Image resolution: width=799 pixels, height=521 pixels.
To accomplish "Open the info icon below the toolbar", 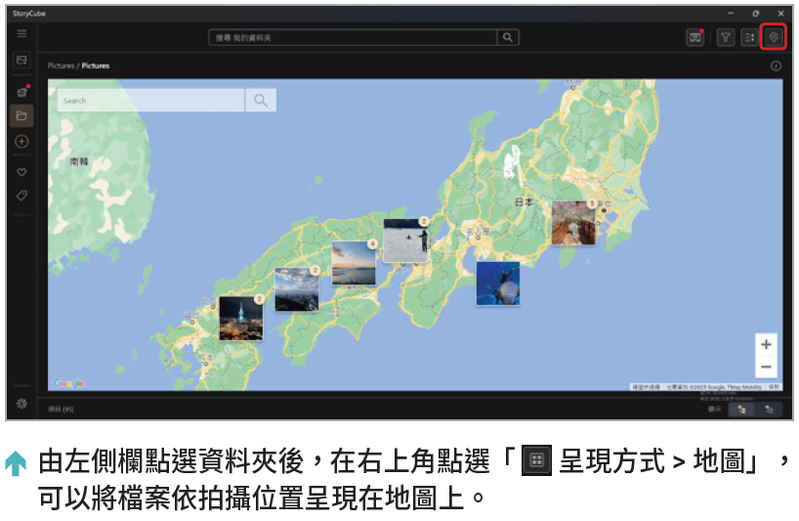I will [776, 66].
